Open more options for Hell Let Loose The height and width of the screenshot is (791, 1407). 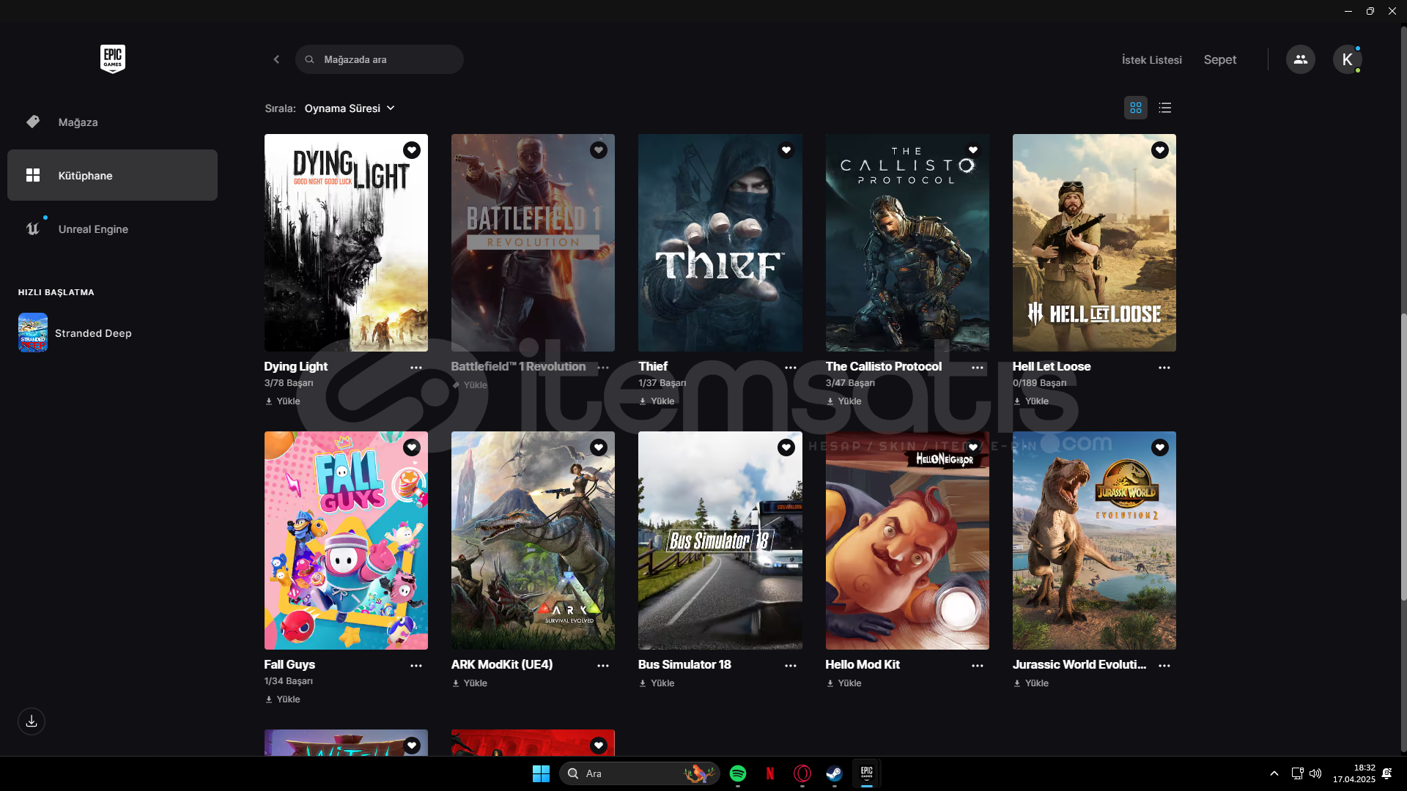point(1164,368)
